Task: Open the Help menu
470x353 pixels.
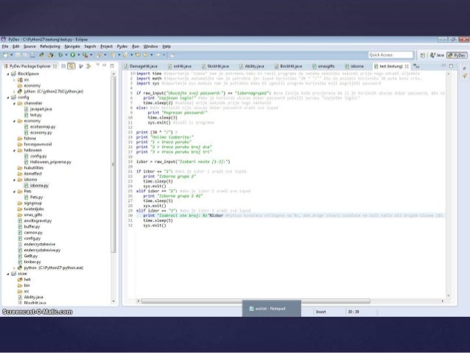Action: [166, 46]
